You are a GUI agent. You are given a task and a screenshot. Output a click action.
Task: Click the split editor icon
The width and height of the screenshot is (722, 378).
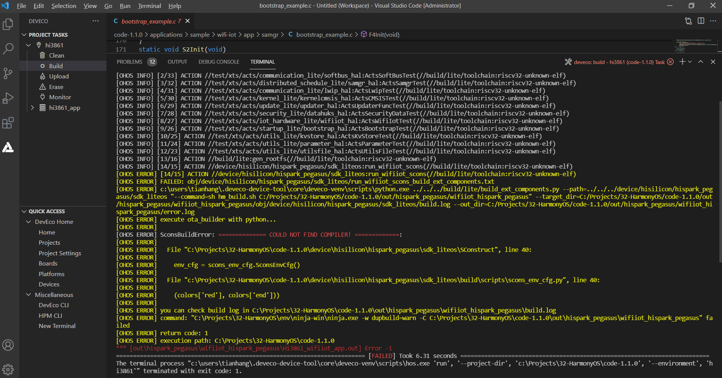coord(701,21)
